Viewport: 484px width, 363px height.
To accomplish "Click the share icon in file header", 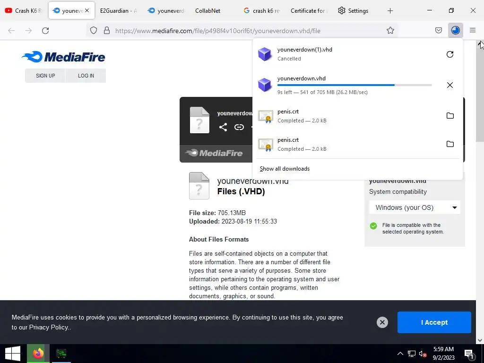I will [223, 127].
